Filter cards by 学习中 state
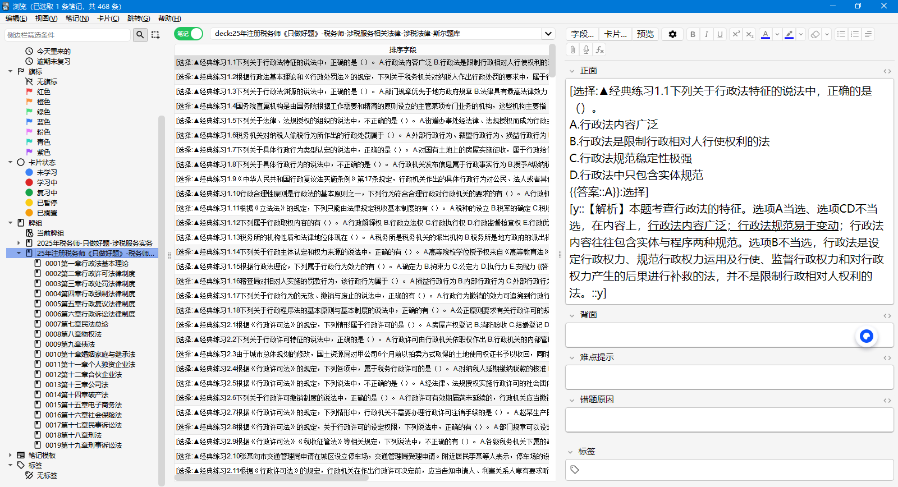Viewport: 898px width, 487px height. pos(47,182)
